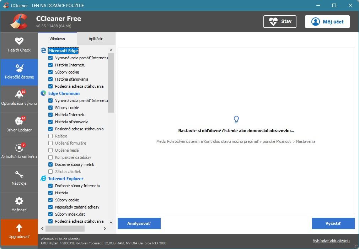Click the Edge Chromium browser icon
The width and height of the screenshot is (359, 249).
(x=43, y=93)
